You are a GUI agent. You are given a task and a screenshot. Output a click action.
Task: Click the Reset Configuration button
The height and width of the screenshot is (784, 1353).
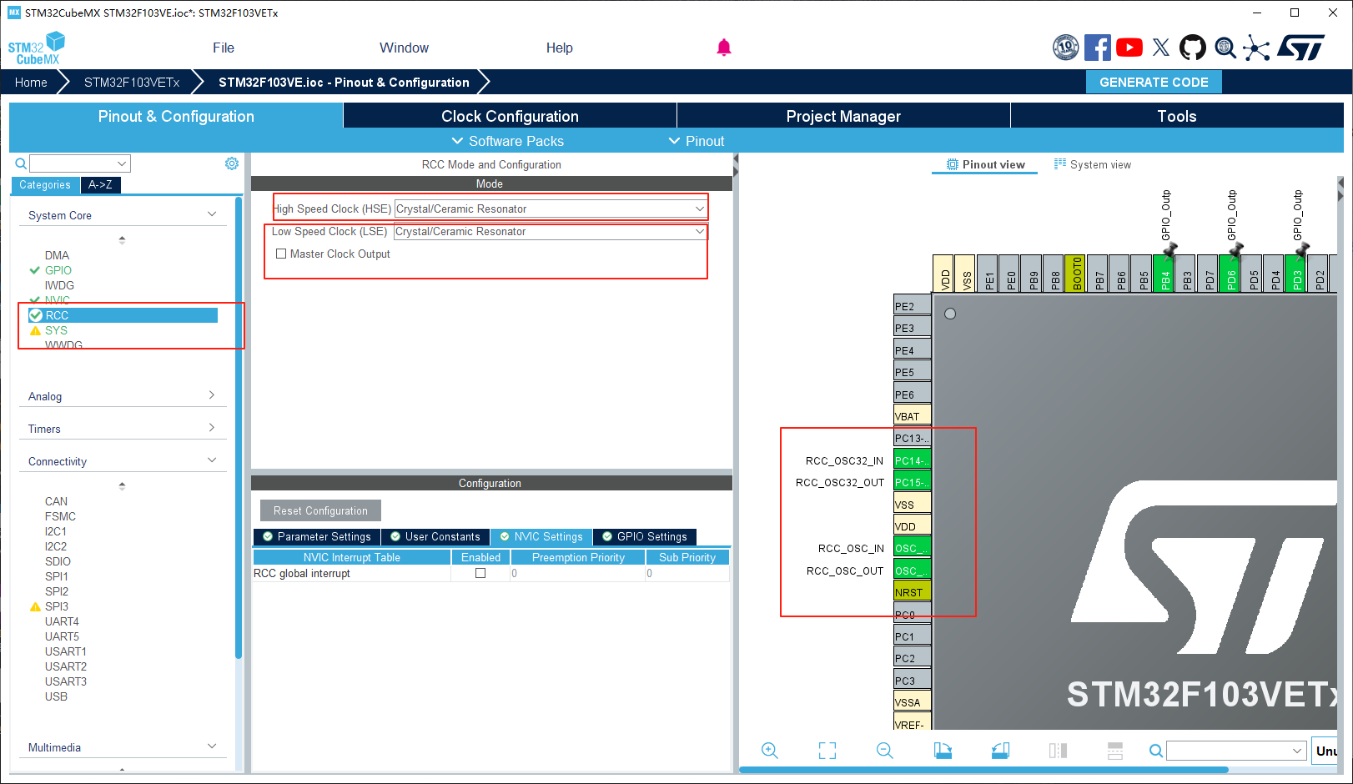pyautogui.click(x=320, y=510)
